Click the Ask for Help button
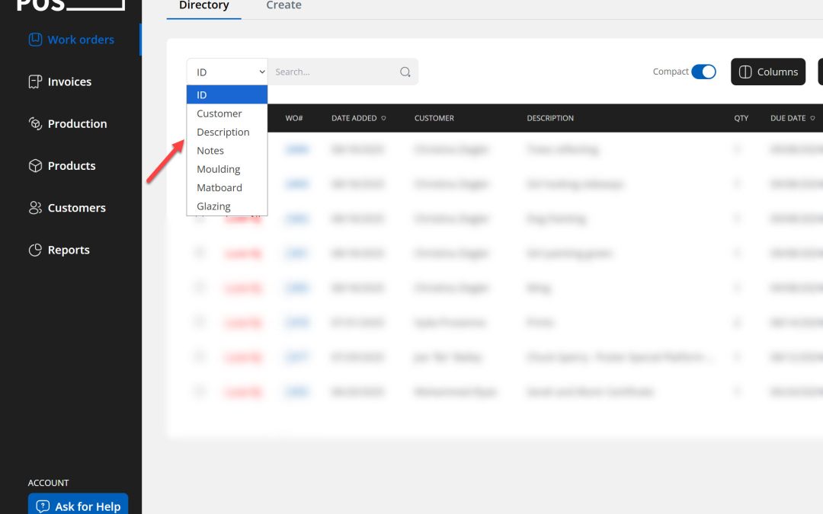Image resolution: width=823 pixels, height=514 pixels. (78, 504)
